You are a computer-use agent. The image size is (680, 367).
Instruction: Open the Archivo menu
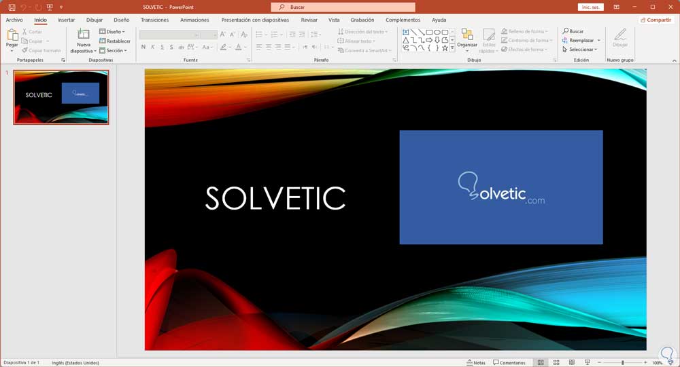(x=14, y=20)
